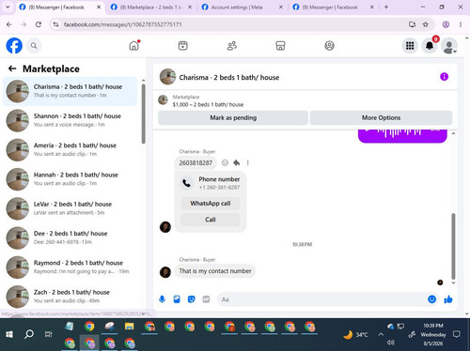Image resolution: width=470 pixels, height=351 pixels.
Task: Go back in browser history
Action: (x=9, y=24)
